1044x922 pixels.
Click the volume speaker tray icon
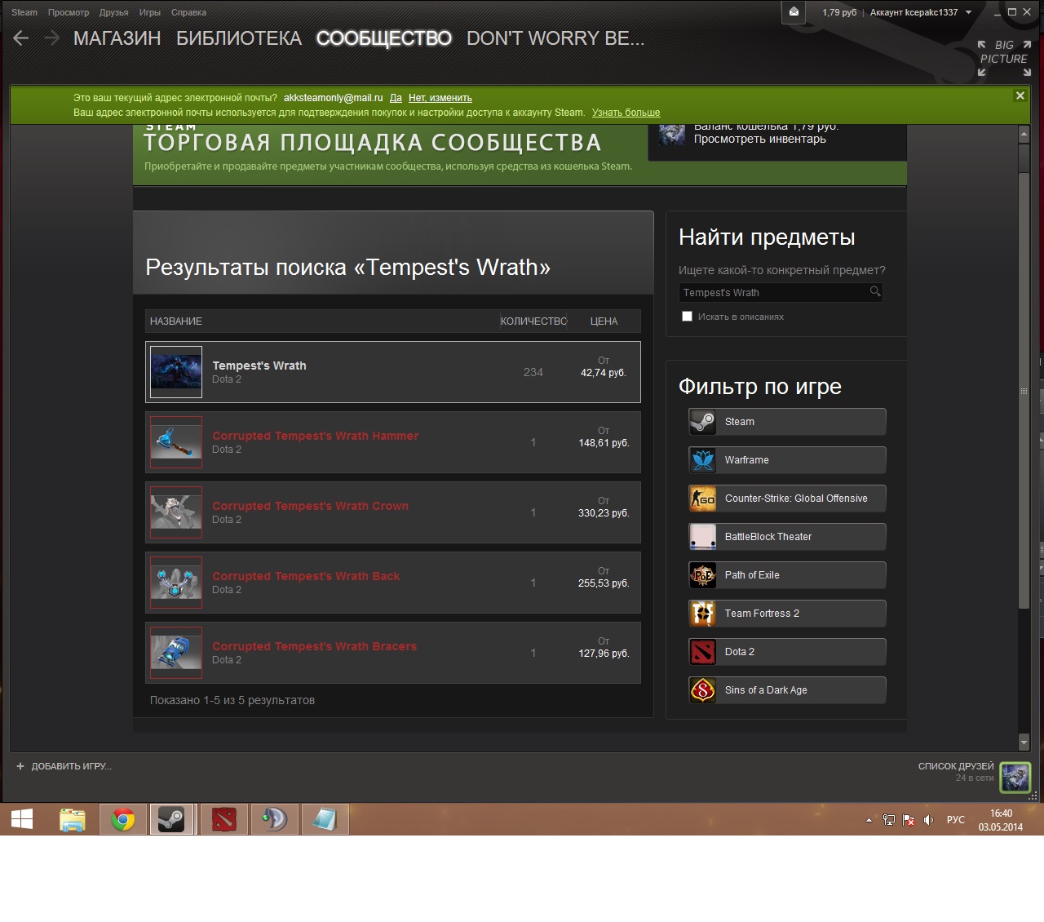(x=928, y=820)
